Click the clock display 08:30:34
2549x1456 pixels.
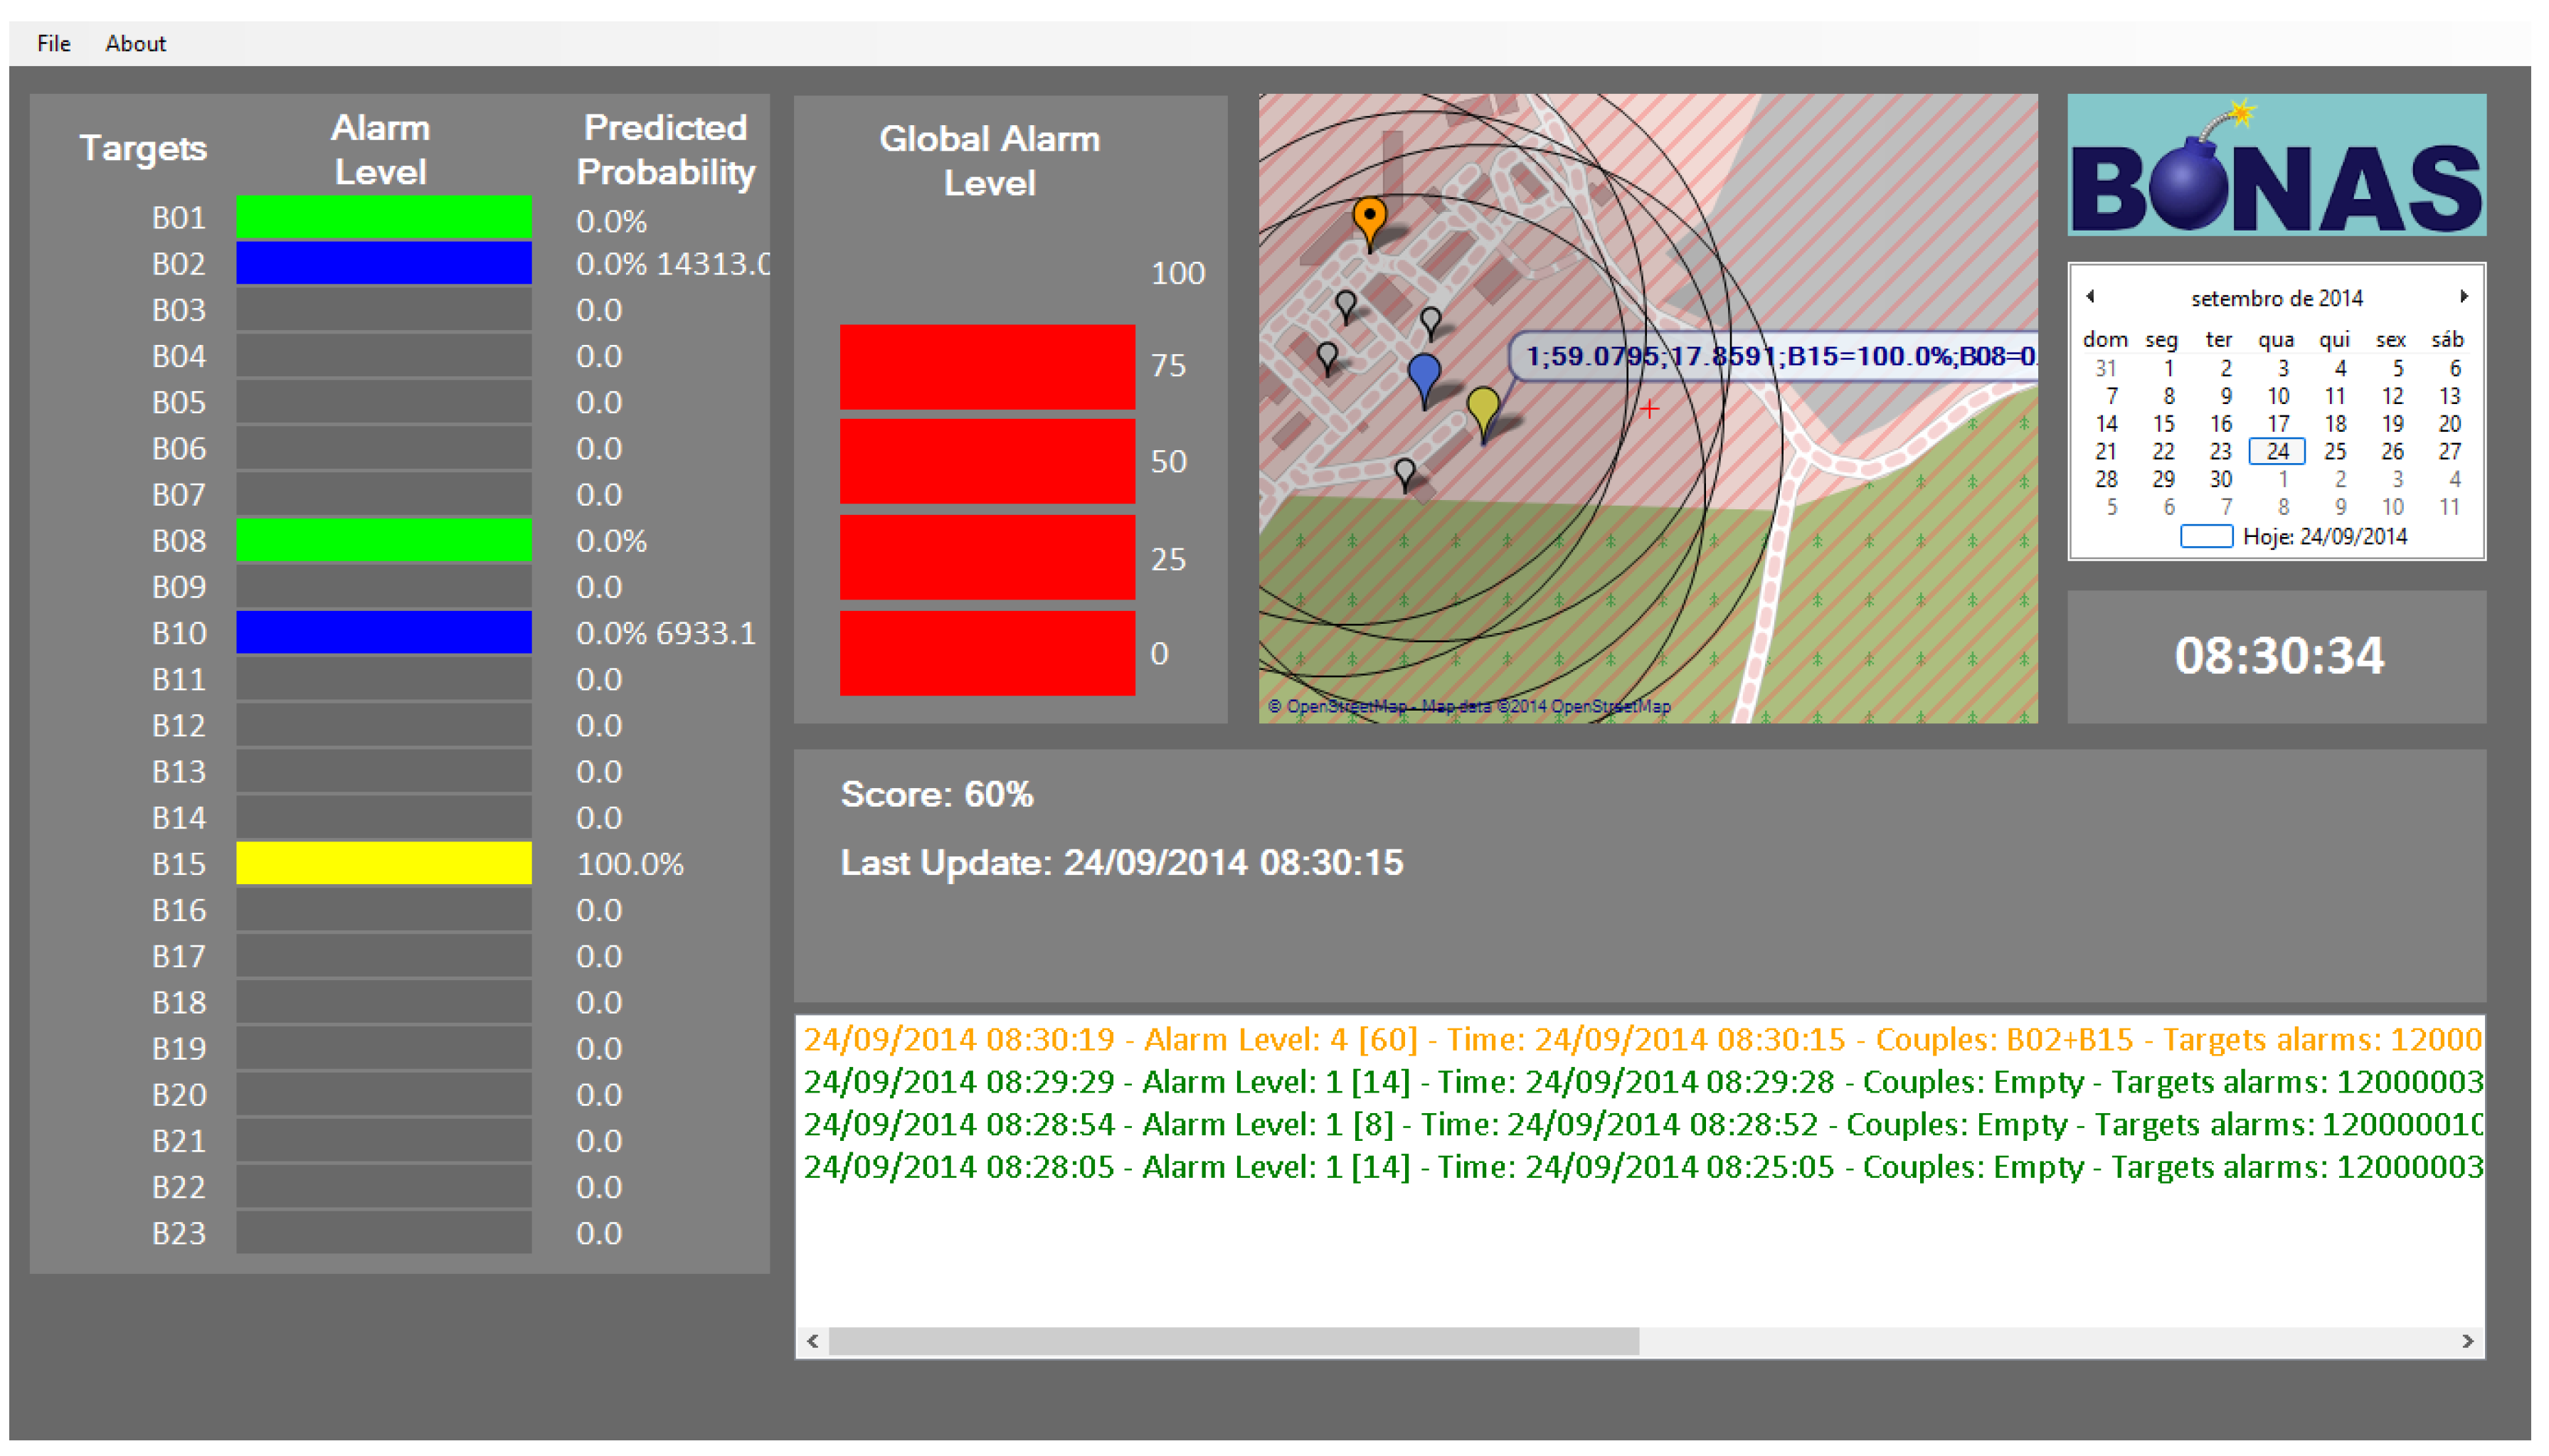[2278, 656]
